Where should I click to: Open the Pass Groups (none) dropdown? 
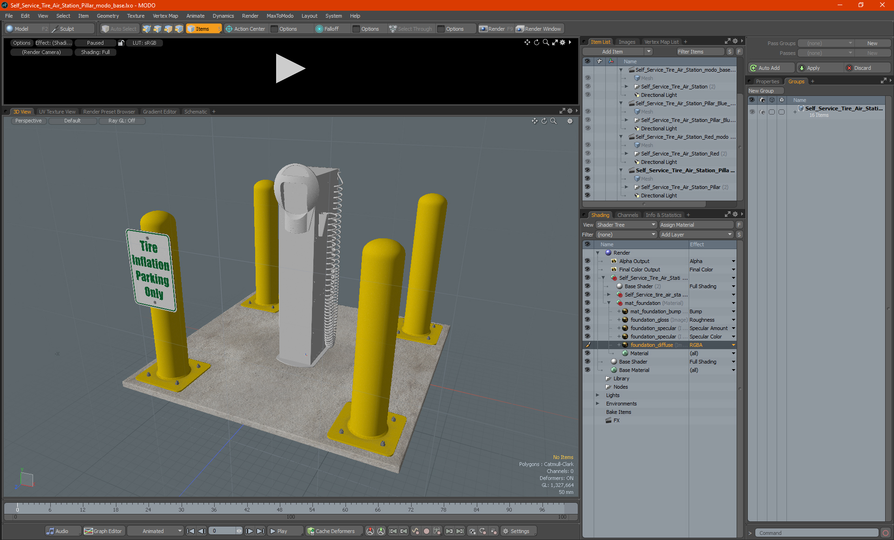826,43
